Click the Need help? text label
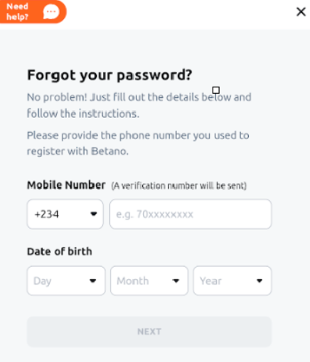 click(17, 11)
